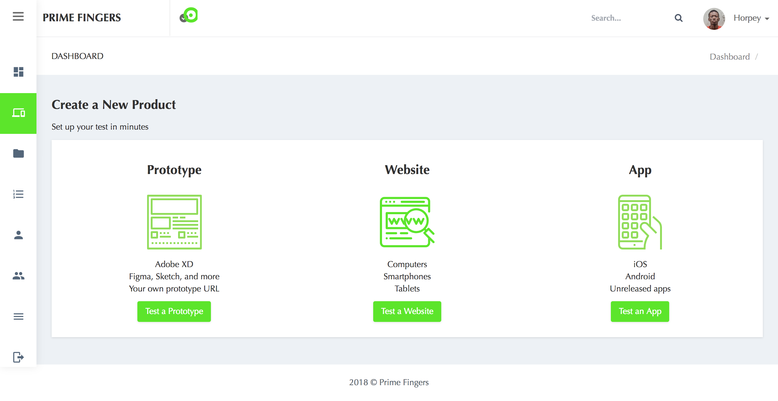Image resolution: width=778 pixels, height=401 pixels.
Task: Click the search magnifier icon
Action: click(679, 18)
